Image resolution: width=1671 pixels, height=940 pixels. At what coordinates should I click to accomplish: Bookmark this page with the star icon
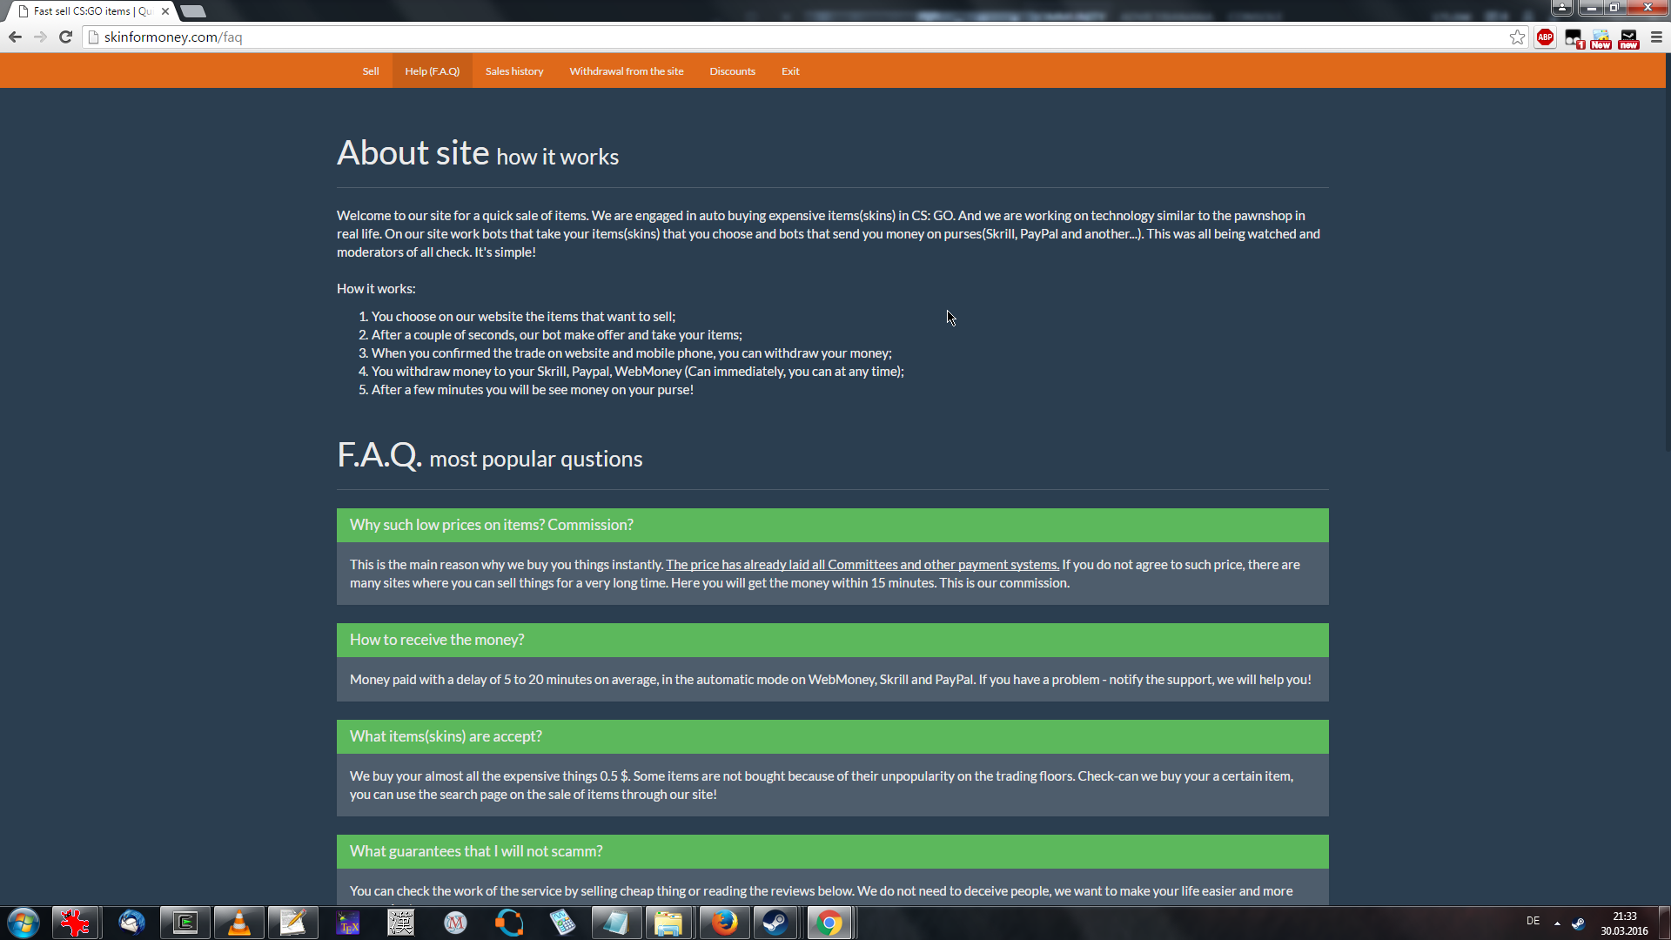point(1517,37)
